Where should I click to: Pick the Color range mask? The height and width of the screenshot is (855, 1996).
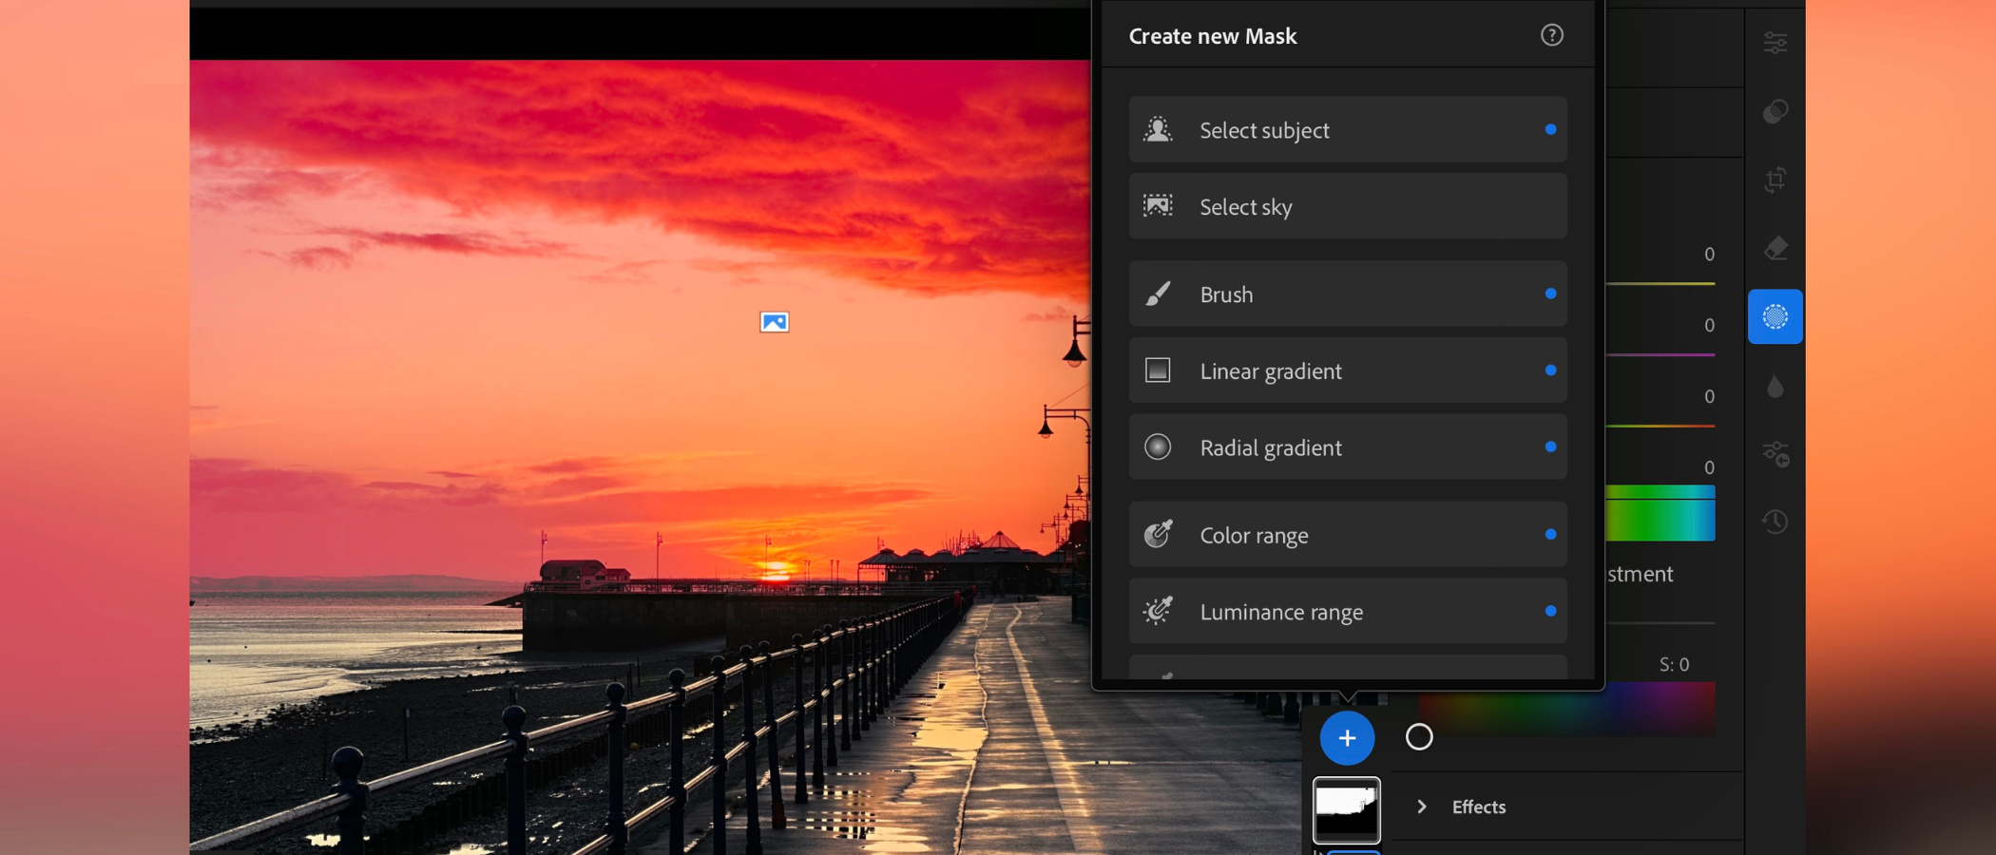click(x=1348, y=535)
